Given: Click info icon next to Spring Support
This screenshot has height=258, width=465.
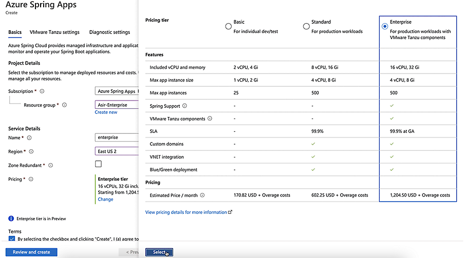Looking at the screenshot, I should [x=184, y=106].
